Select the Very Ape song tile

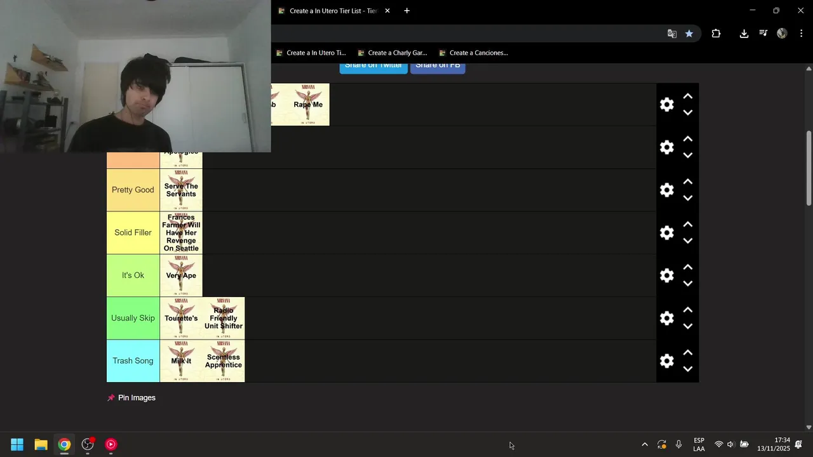click(181, 275)
